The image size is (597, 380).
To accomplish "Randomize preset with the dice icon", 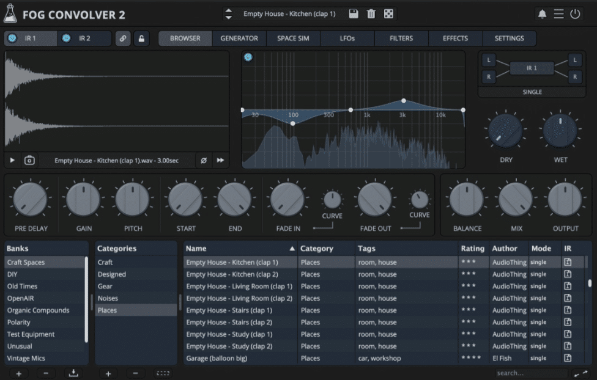I will 388,13.
